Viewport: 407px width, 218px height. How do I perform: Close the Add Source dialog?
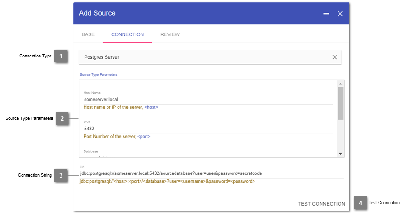click(x=340, y=14)
